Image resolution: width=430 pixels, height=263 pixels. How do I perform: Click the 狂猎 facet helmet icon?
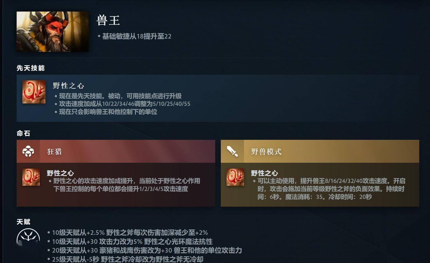pyautogui.click(x=28, y=151)
